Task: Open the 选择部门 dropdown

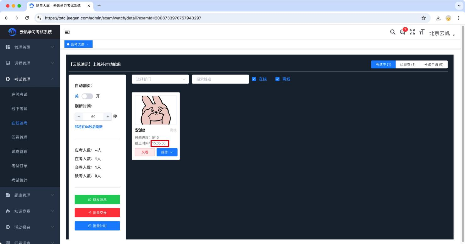Action: pyautogui.click(x=160, y=79)
